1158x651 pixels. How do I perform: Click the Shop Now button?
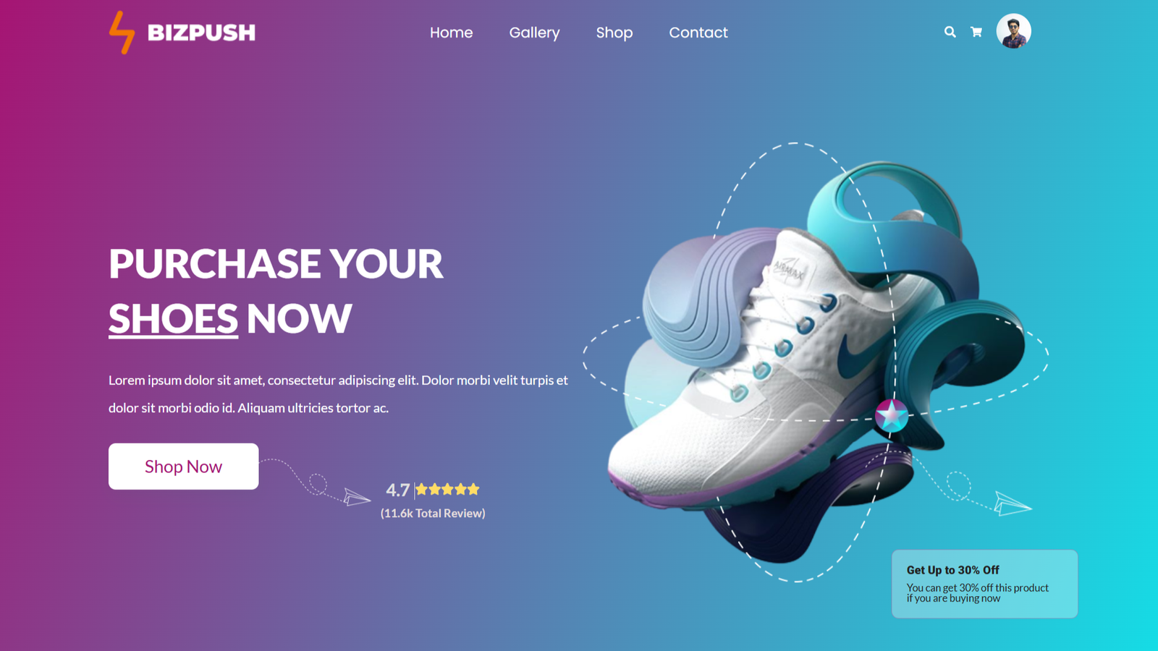pyautogui.click(x=183, y=467)
